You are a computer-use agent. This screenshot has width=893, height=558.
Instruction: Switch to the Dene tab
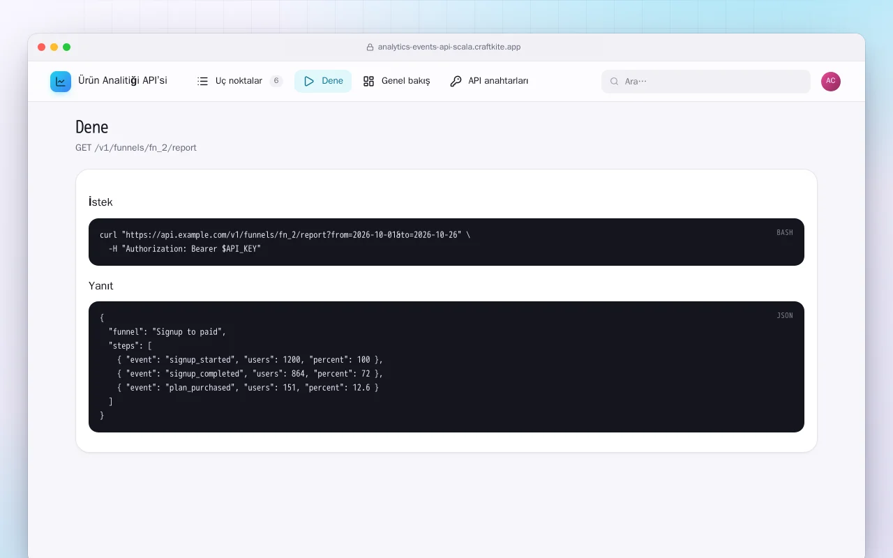click(x=323, y=81)
